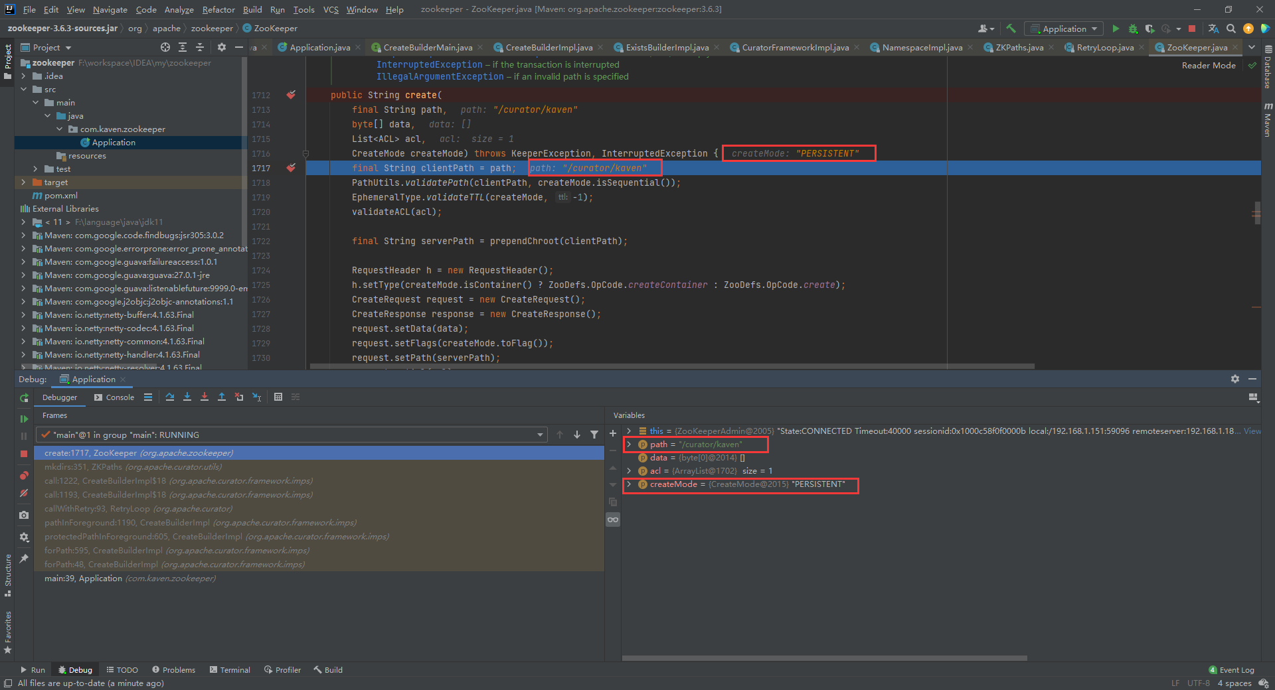Switch to the Console tab
1275x690 pixels.
pyautogui.click(x=114, y=397)
